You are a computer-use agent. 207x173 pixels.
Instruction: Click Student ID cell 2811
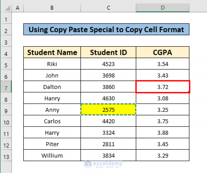point(108,144)
